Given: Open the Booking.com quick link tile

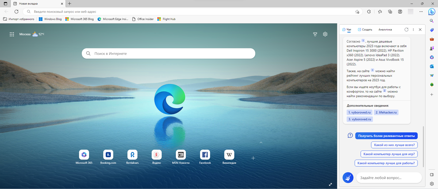Looking at the screenshot, I should click(x=108, y=157).
